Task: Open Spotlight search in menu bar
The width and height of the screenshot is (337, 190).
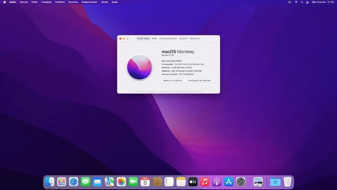Action: [302, 2]
